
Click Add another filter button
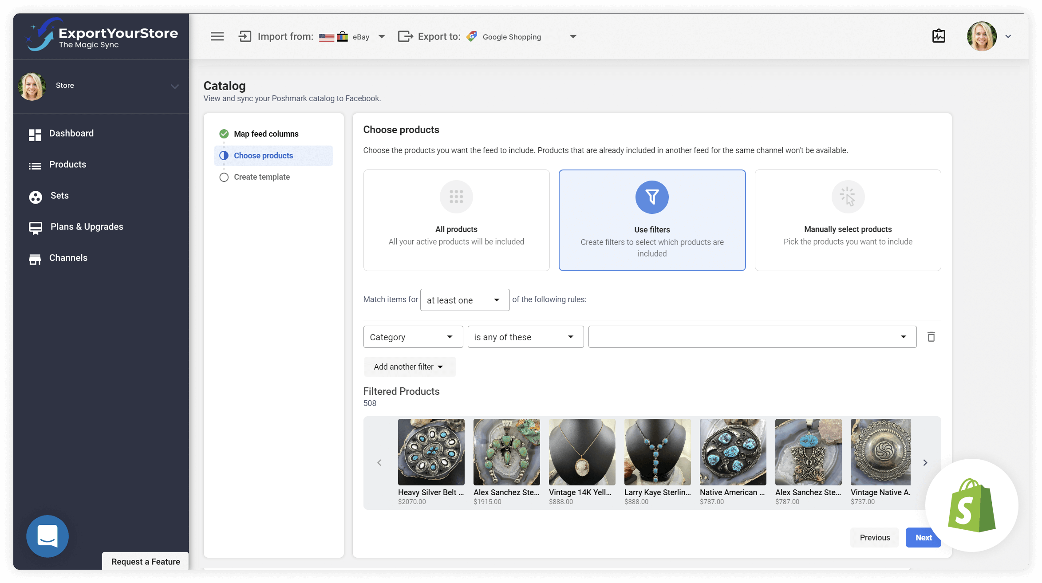click(409, 367)
